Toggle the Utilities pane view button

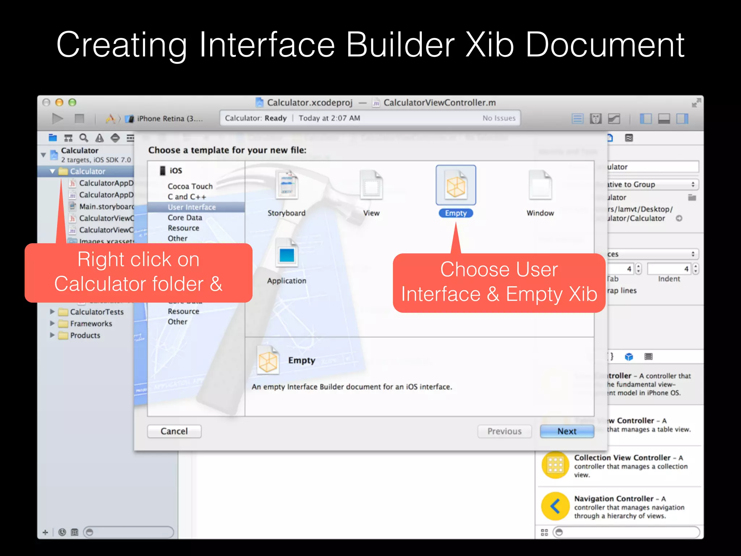pos(682,119)
